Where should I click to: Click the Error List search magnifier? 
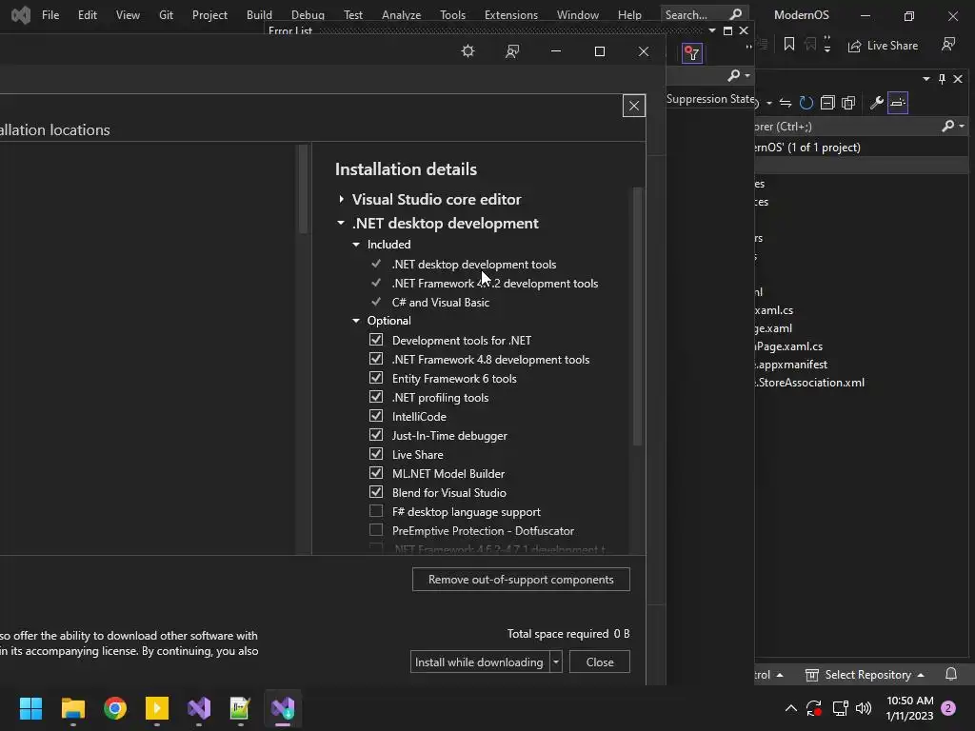[x=734, y=75]
